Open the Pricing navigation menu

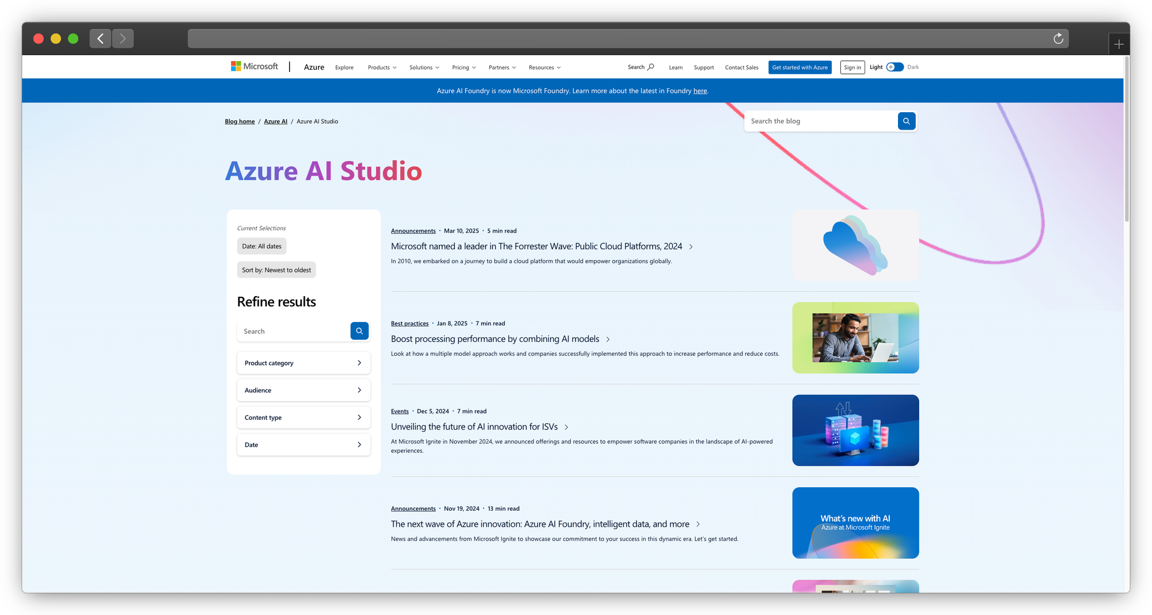tap(464, 68)
